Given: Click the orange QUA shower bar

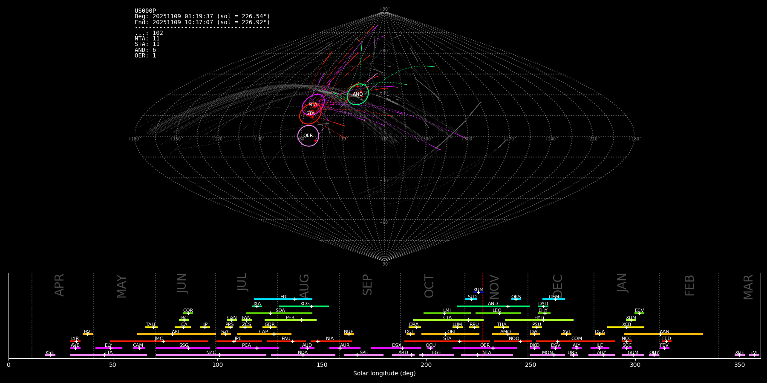Looking at the screenshot, I should pos(600,334).
